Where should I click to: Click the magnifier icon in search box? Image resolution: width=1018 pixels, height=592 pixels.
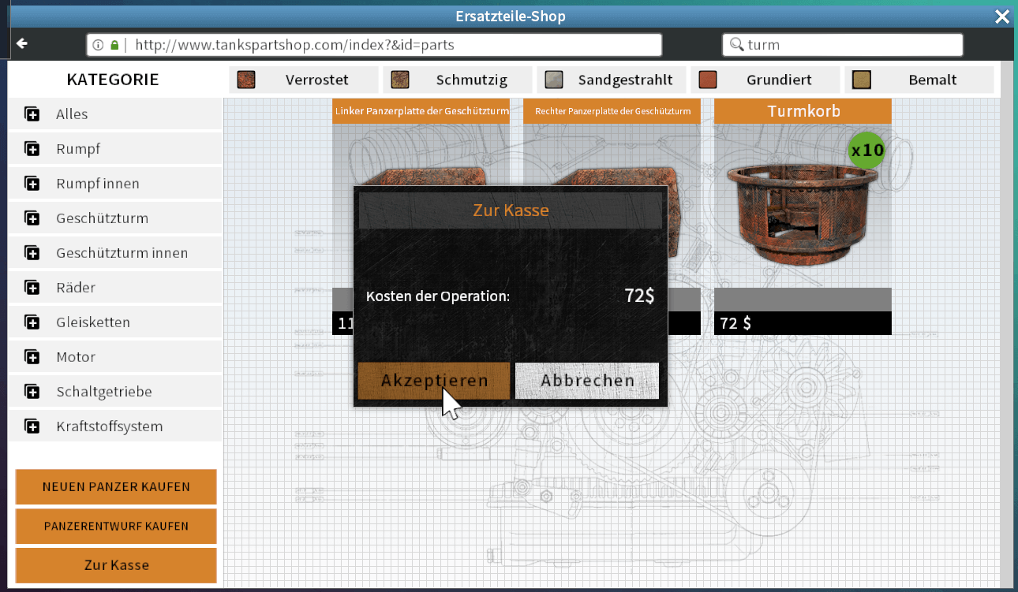tap(736, 45)
